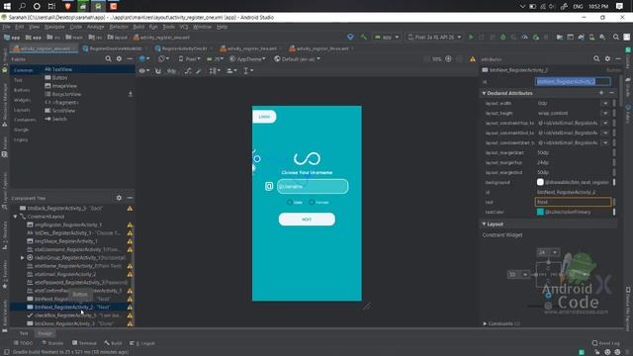This screenshot has width=633, height=356.
Task: Click the Clear Constraints icon
Action: point(188,70)
